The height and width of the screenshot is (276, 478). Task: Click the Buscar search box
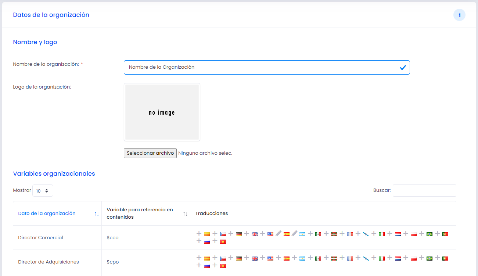424,190
